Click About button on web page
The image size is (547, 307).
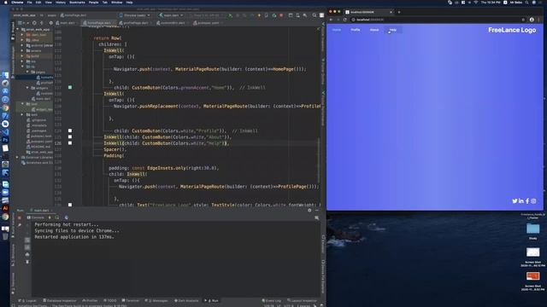[374, 30]
